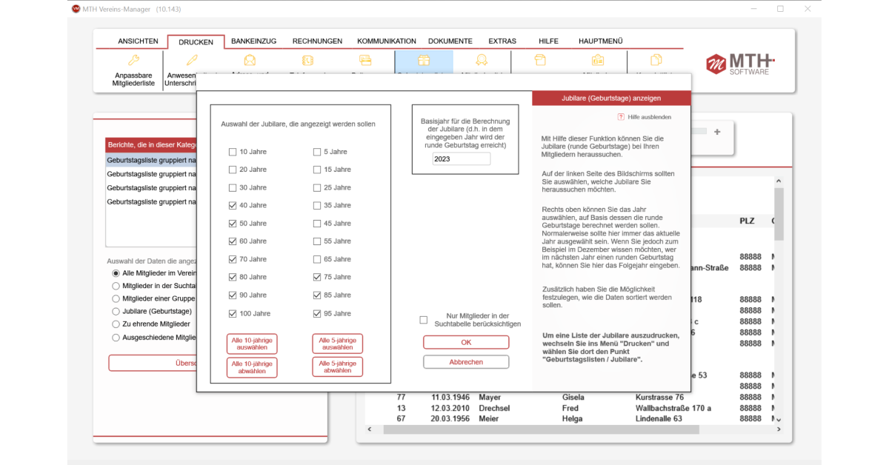Click the pencil icon for Anwesenheitsliste
The width and height of the screenshot is (889, 465).
pyautogui.click(x=192, y=60)
